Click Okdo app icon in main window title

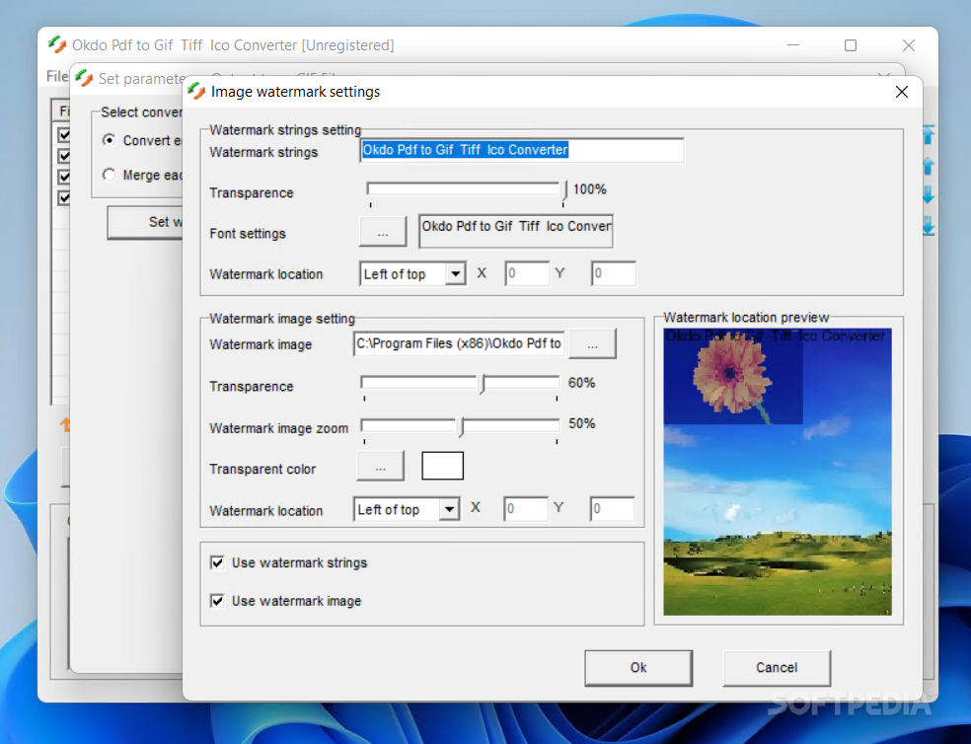(57, 44)
